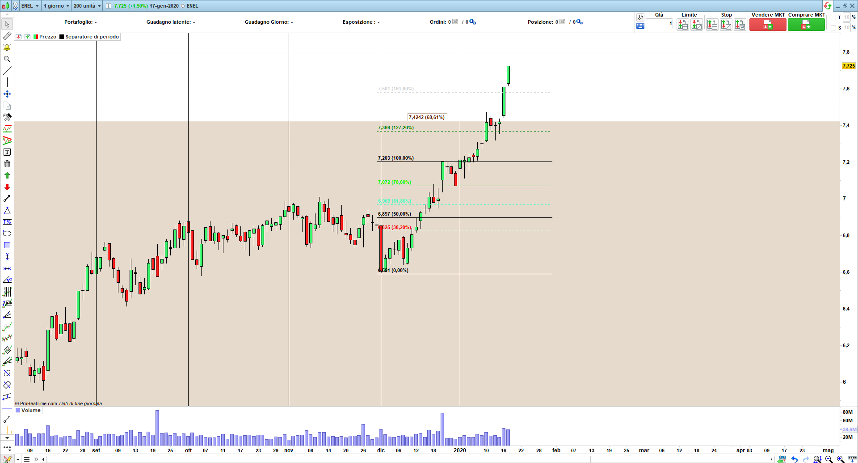
Task: Choose the triangle drawing tool
Action: click(x=7, y=210)
